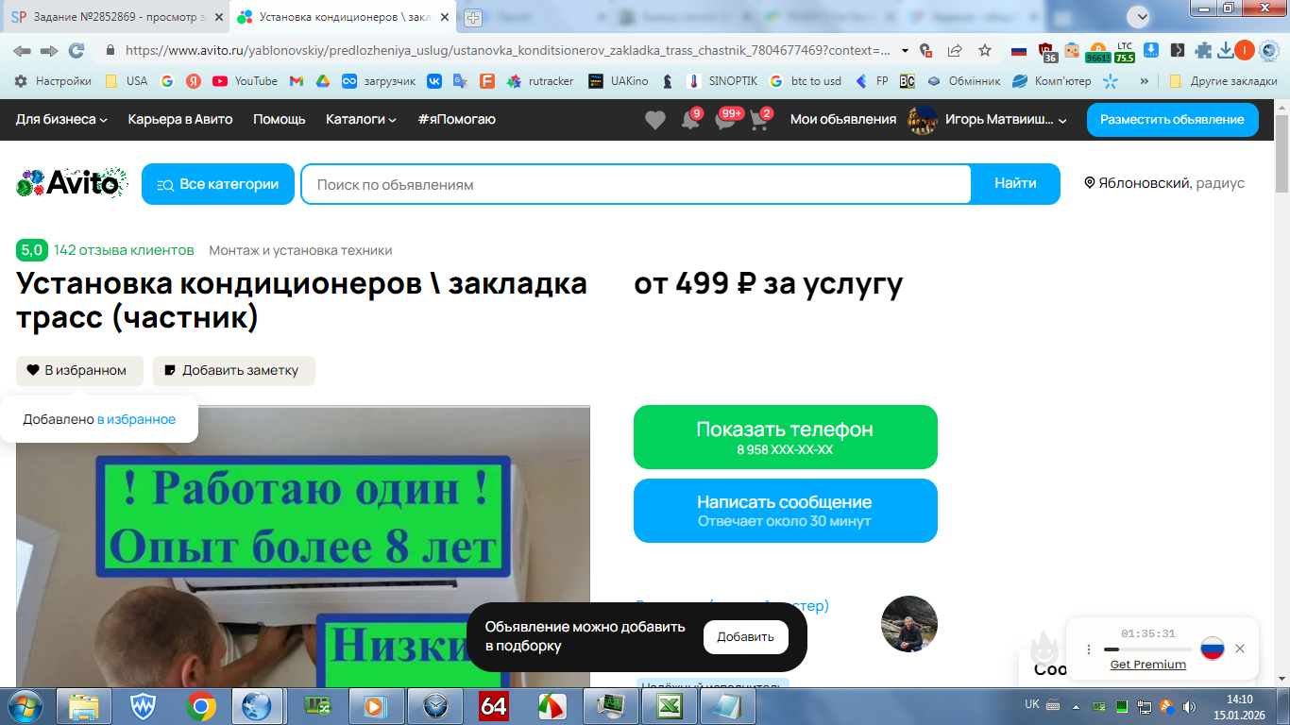Open #яПомогаю link
The image size is (1290, 725).
pyautogui.click(x=456, y=119)
